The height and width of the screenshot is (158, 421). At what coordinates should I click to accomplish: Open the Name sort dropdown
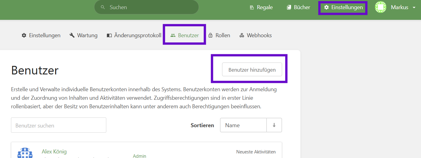pos(243,125)
